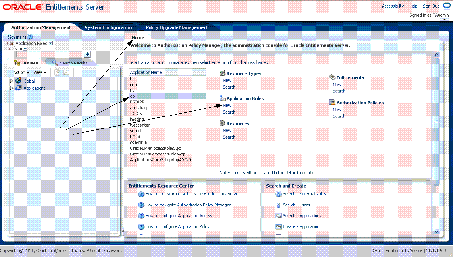Click the Application Roles heading icon
This screenshot has height=257, width=453.
point(222,98)
